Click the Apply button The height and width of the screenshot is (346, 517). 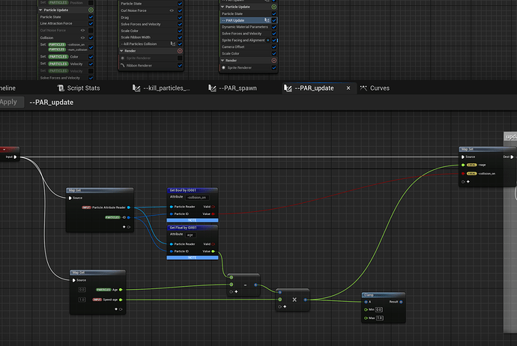tap(8, 102)
